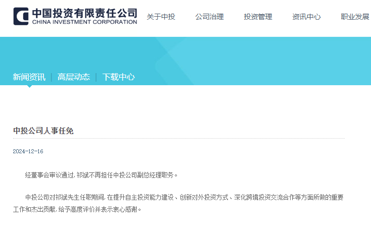371x245 pixels.
Task: Switch to the 高层动态 tab
Action: (74, 77)
